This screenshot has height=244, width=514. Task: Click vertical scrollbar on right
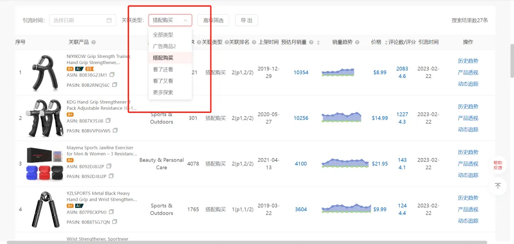512,60
